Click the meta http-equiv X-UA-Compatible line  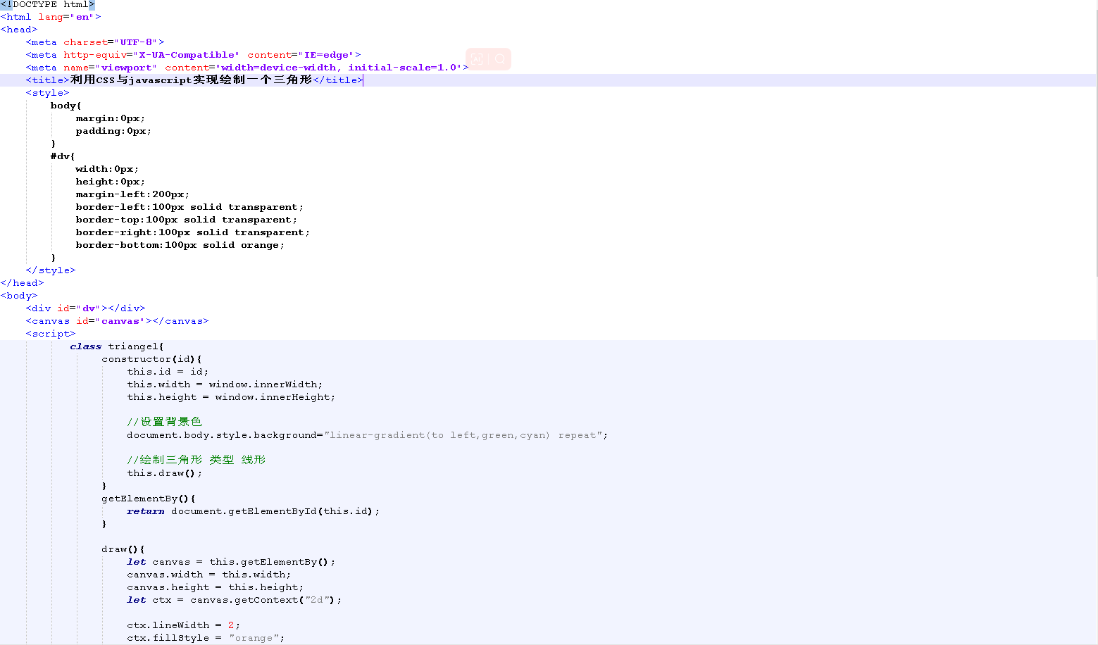pyautogui.click(x=193, y=55)
